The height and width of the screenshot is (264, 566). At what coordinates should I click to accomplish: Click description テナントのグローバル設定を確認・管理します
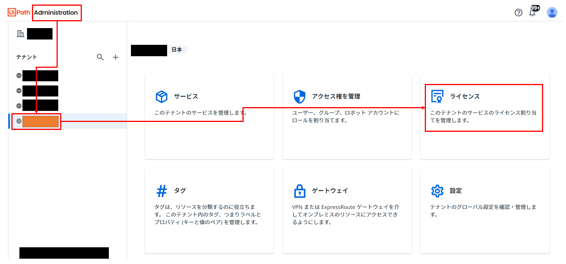(x=483, y=211)
